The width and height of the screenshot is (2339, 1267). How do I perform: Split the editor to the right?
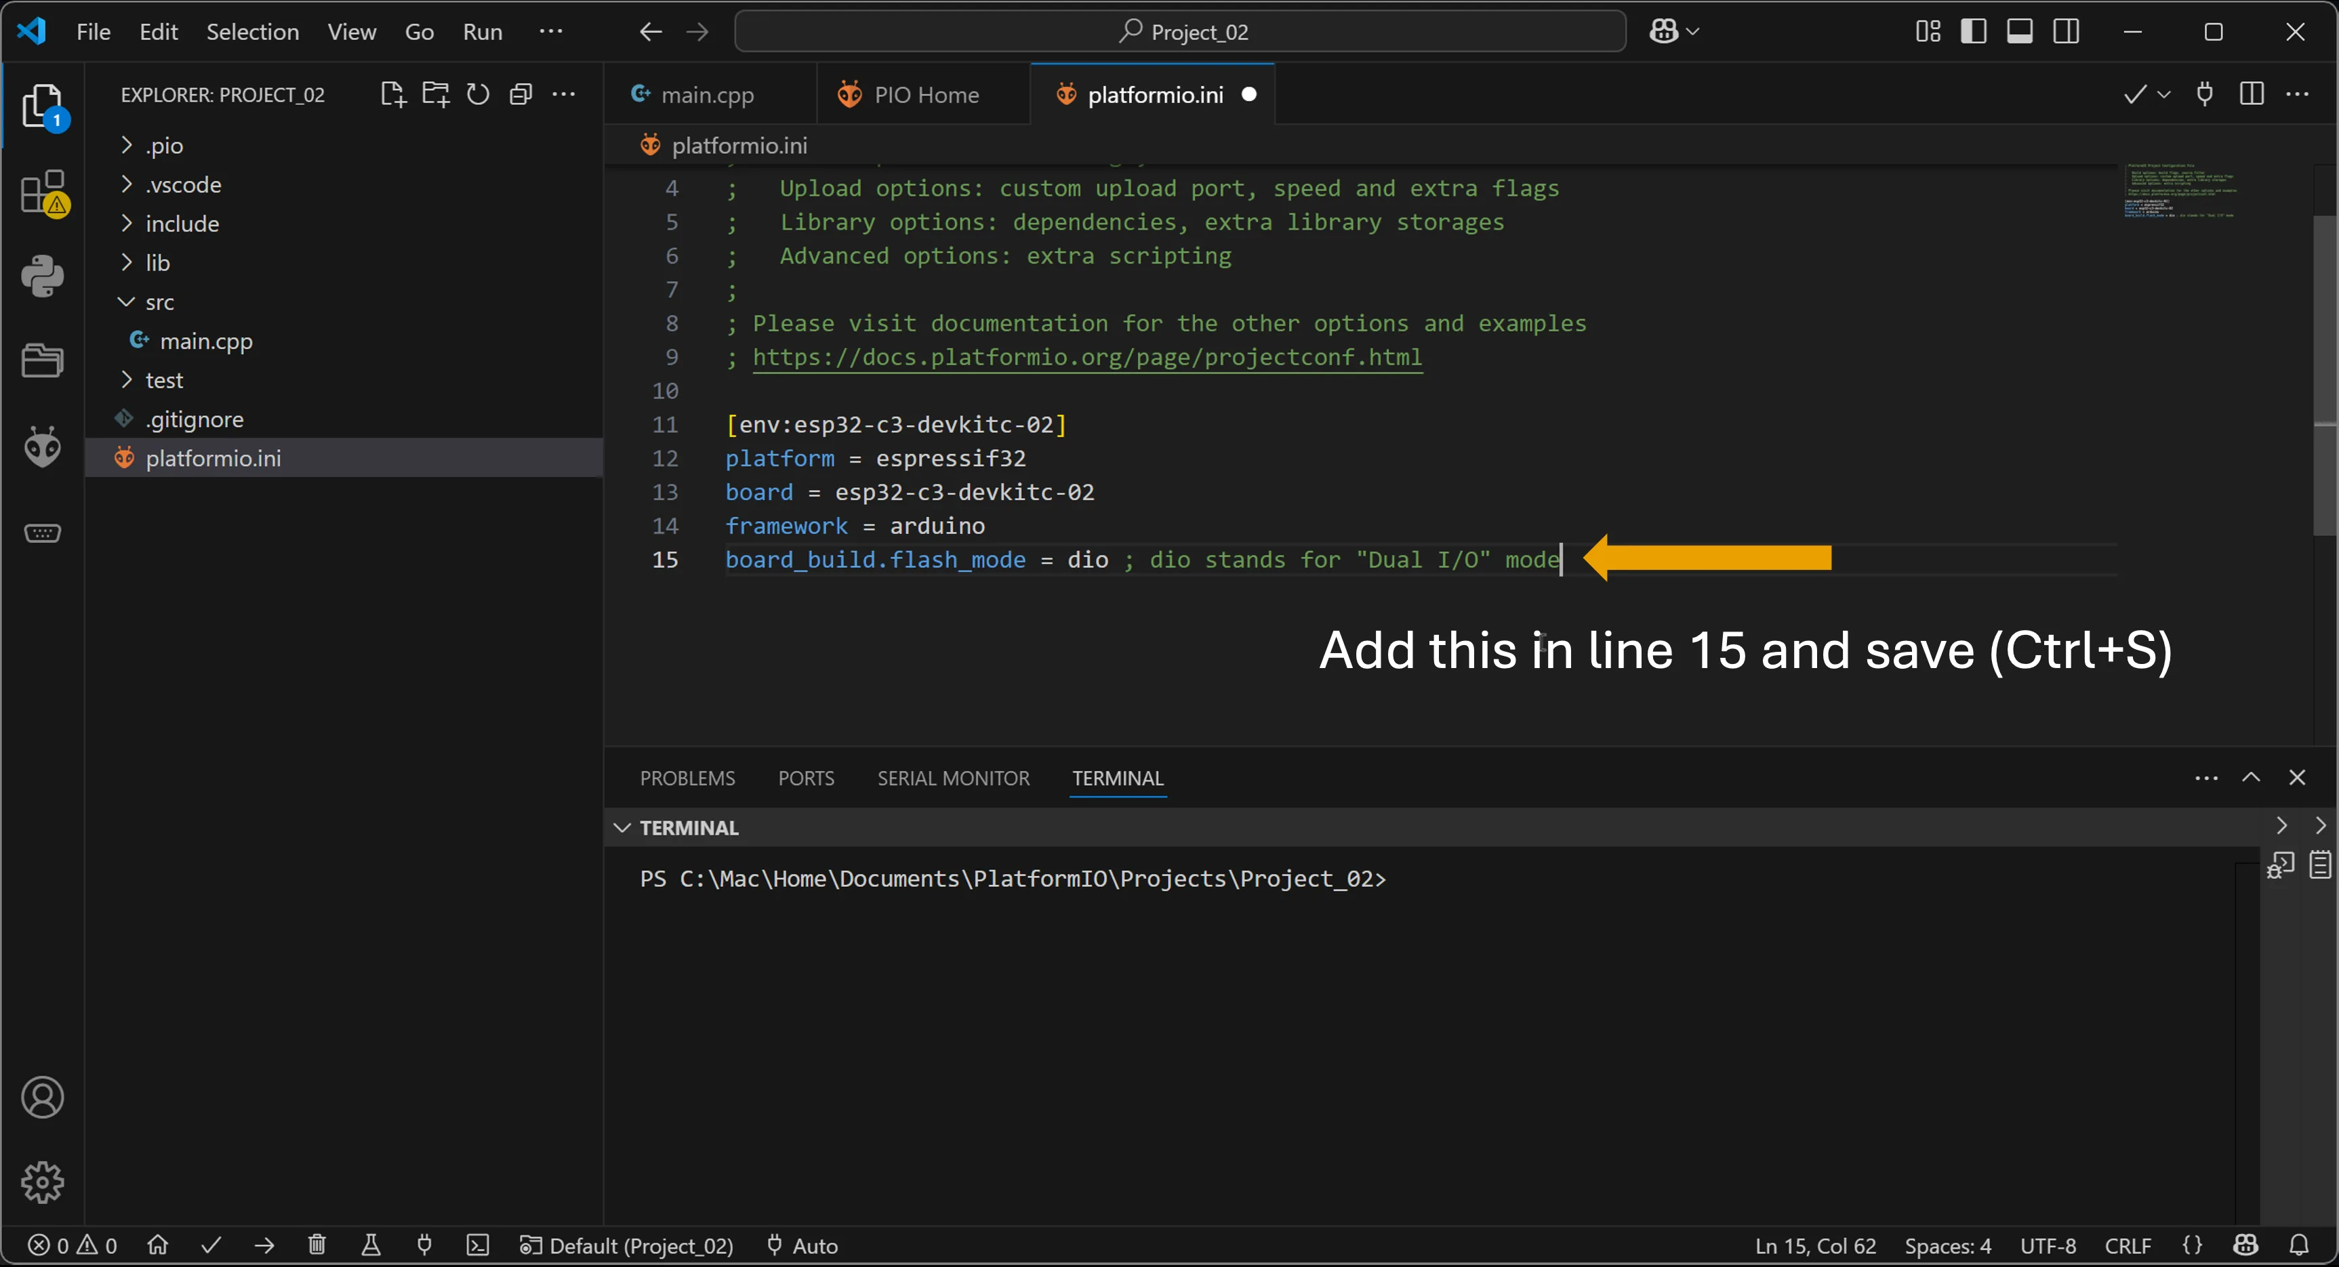[2252, 94]
